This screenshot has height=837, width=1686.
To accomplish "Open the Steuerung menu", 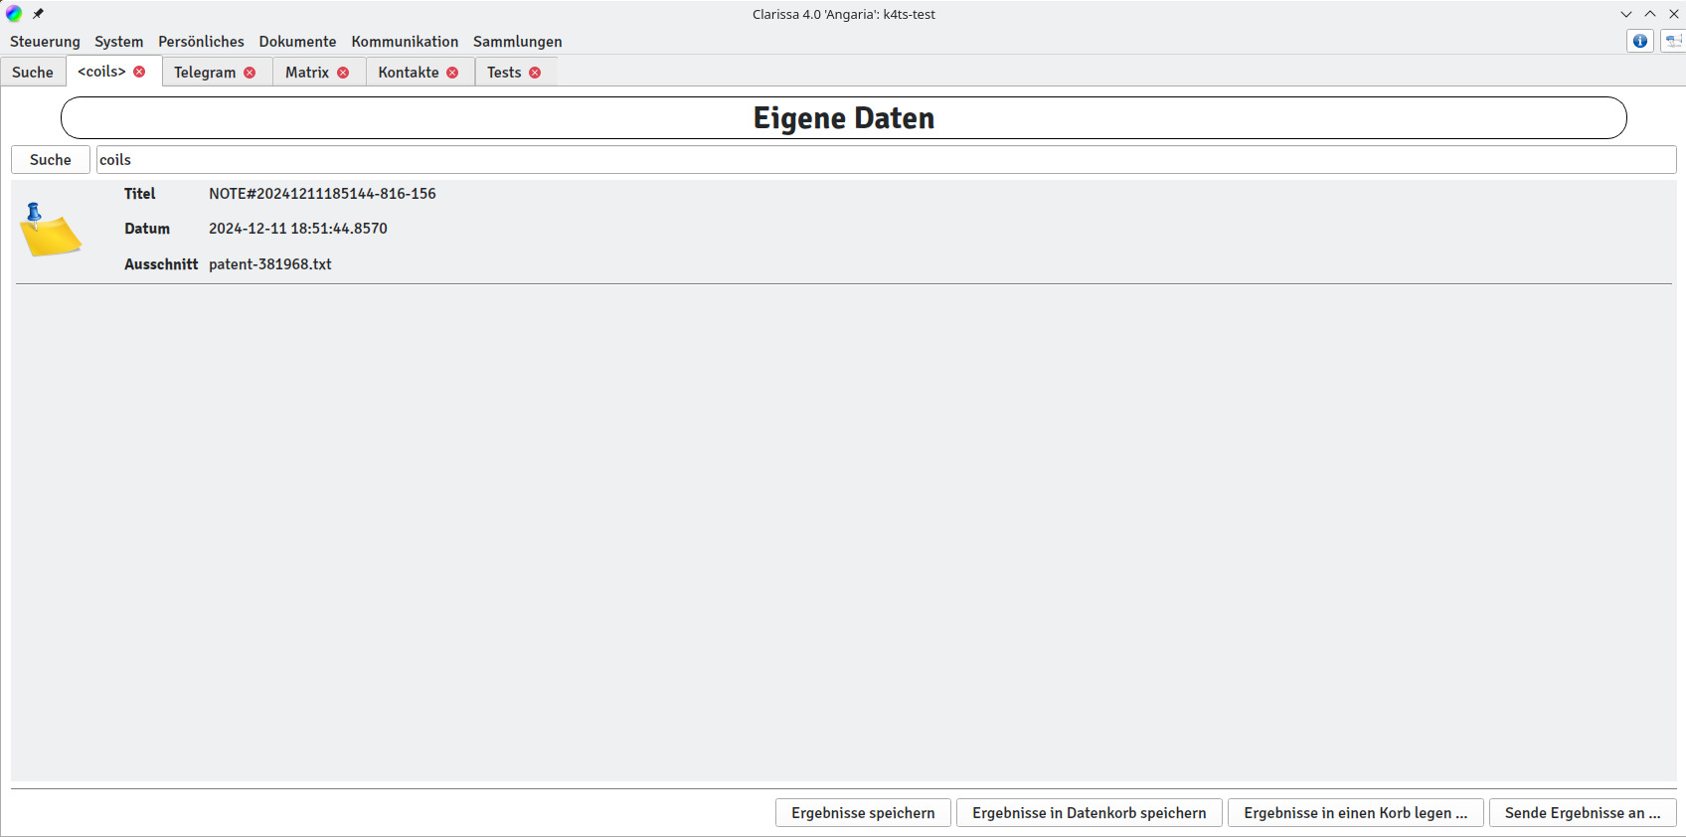I will 45,42.
